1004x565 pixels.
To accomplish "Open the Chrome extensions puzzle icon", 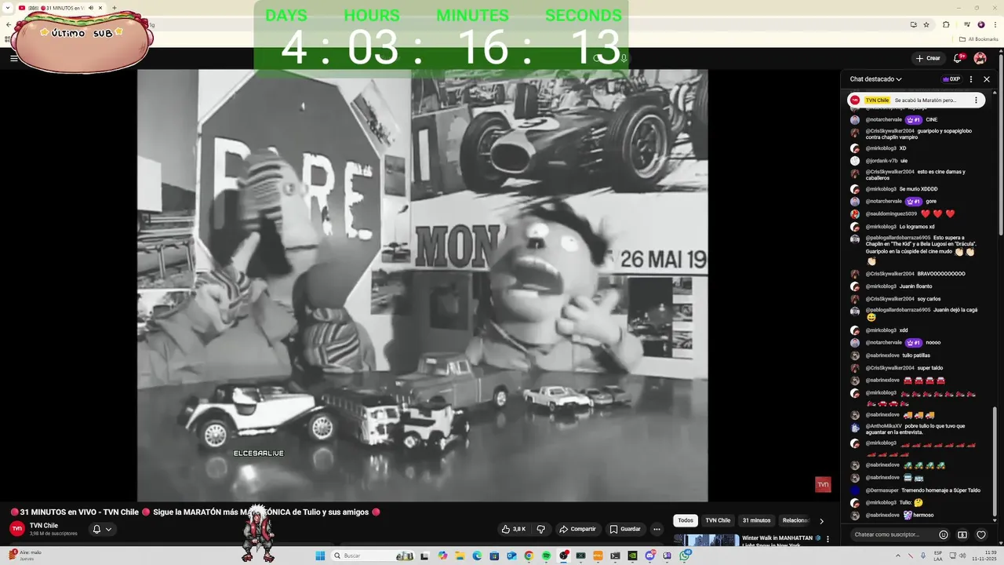I will click(x=946, y=24).
